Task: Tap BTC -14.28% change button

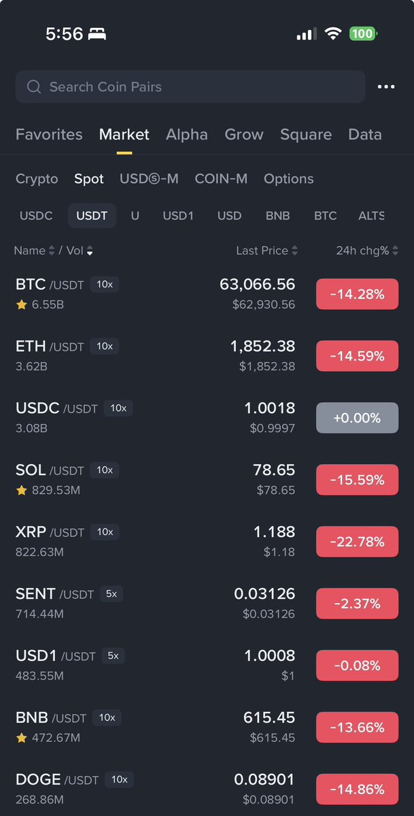Action: click(357, 295)
